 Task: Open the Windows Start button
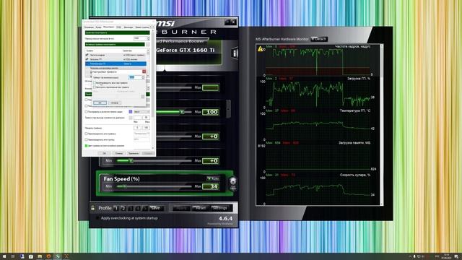(4, 256)
